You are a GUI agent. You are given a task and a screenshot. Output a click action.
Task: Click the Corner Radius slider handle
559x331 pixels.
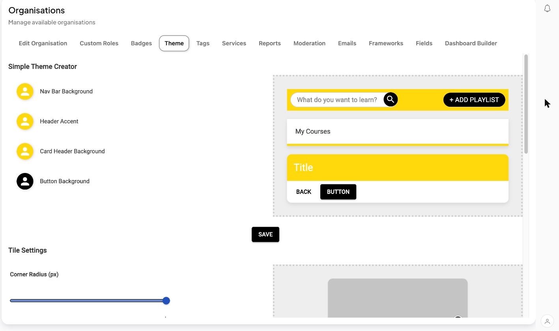[x=166, y=301]
